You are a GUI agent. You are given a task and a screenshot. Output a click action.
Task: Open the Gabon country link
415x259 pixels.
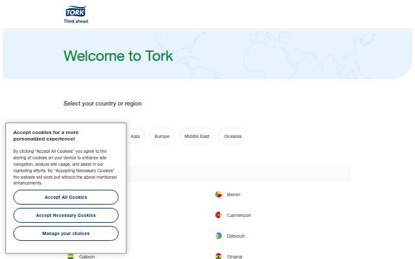(86, 256)
